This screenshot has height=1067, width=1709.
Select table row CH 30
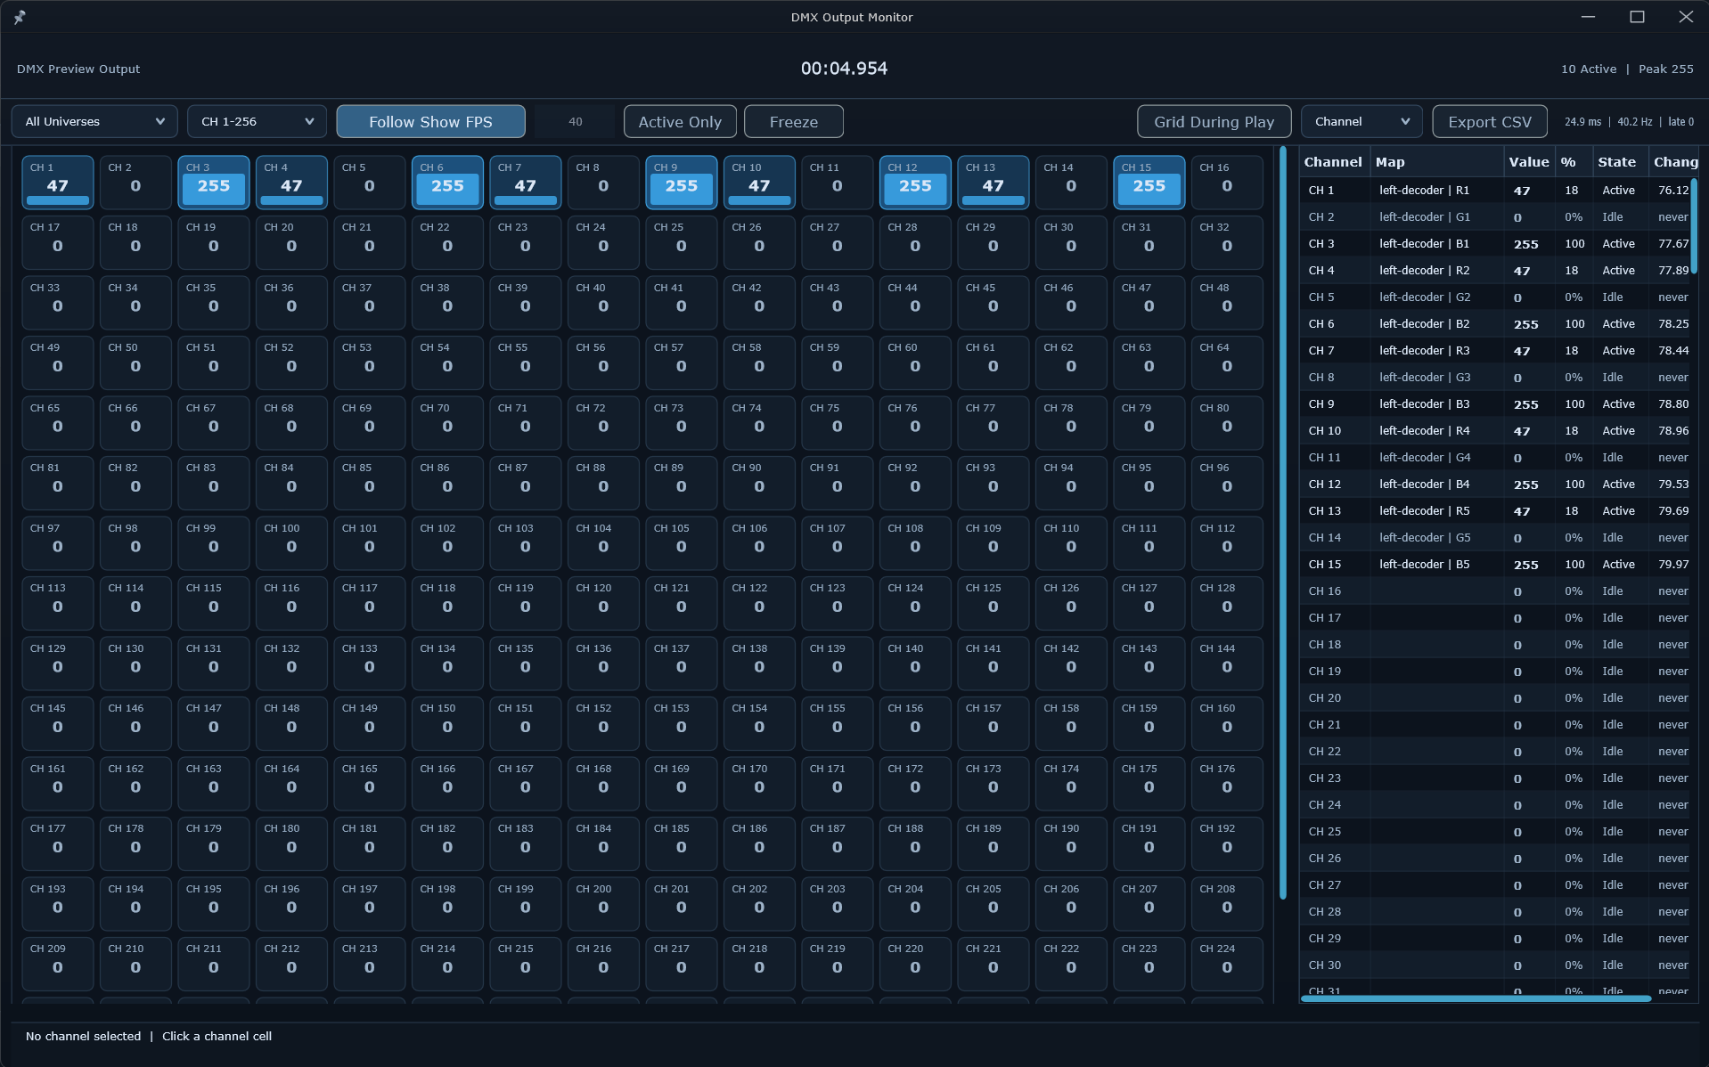1495,965
